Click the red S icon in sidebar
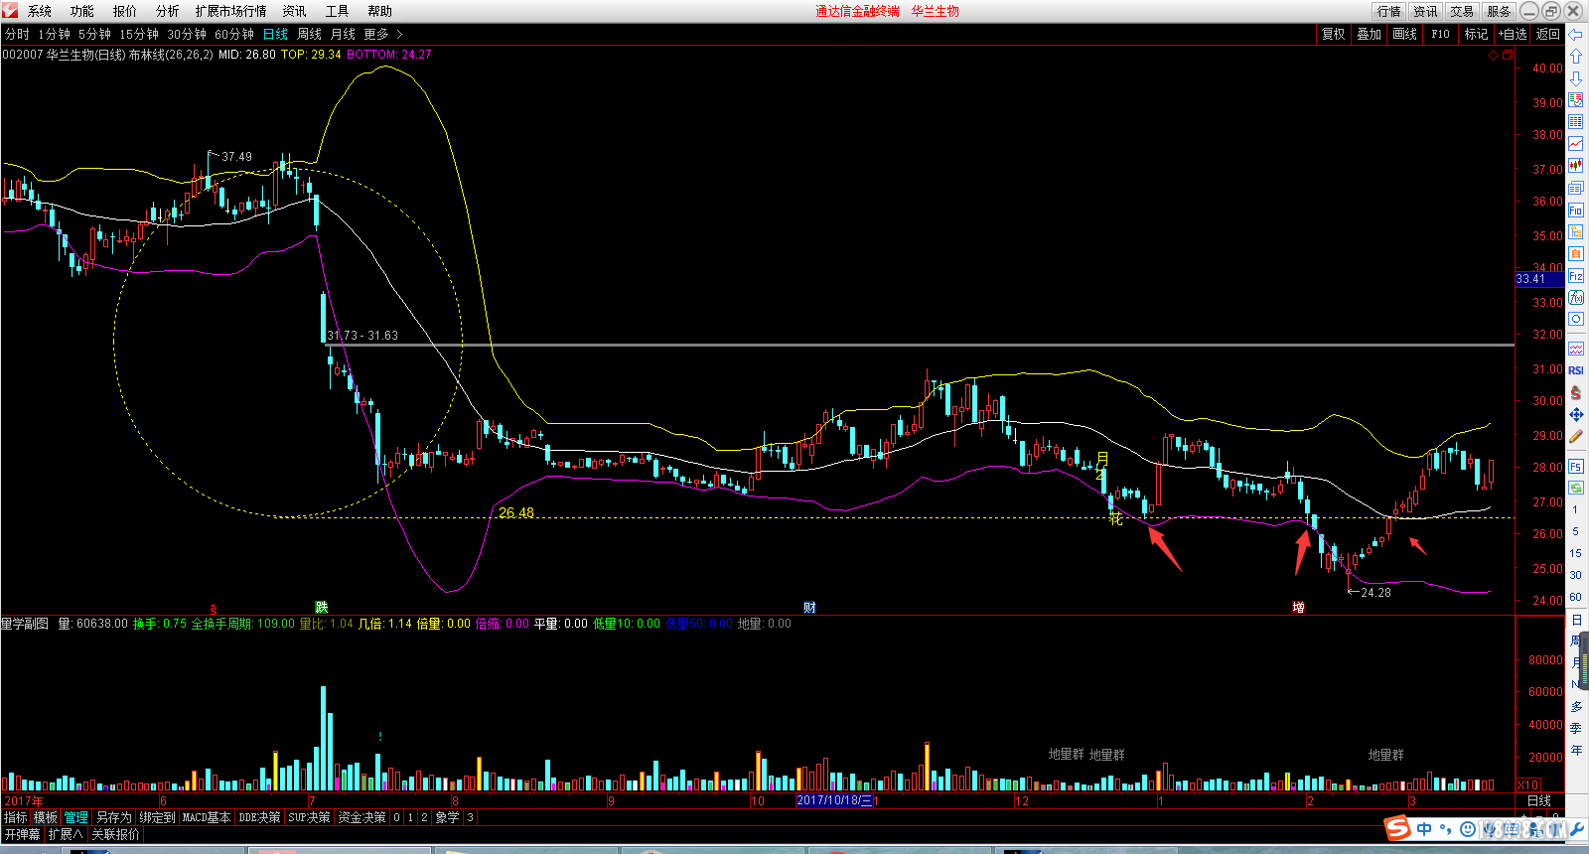 pos(1576,393)
